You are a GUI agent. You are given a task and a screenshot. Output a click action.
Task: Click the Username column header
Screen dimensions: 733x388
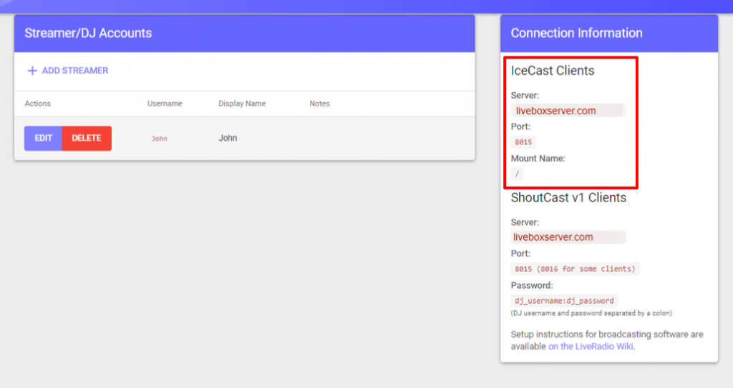click(165, 104)
